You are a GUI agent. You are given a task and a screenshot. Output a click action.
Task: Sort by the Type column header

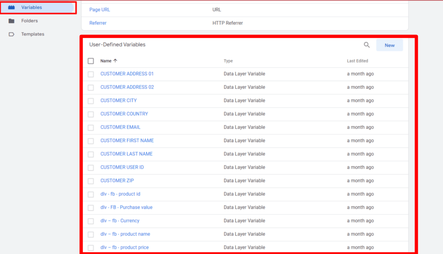(228, 61)
